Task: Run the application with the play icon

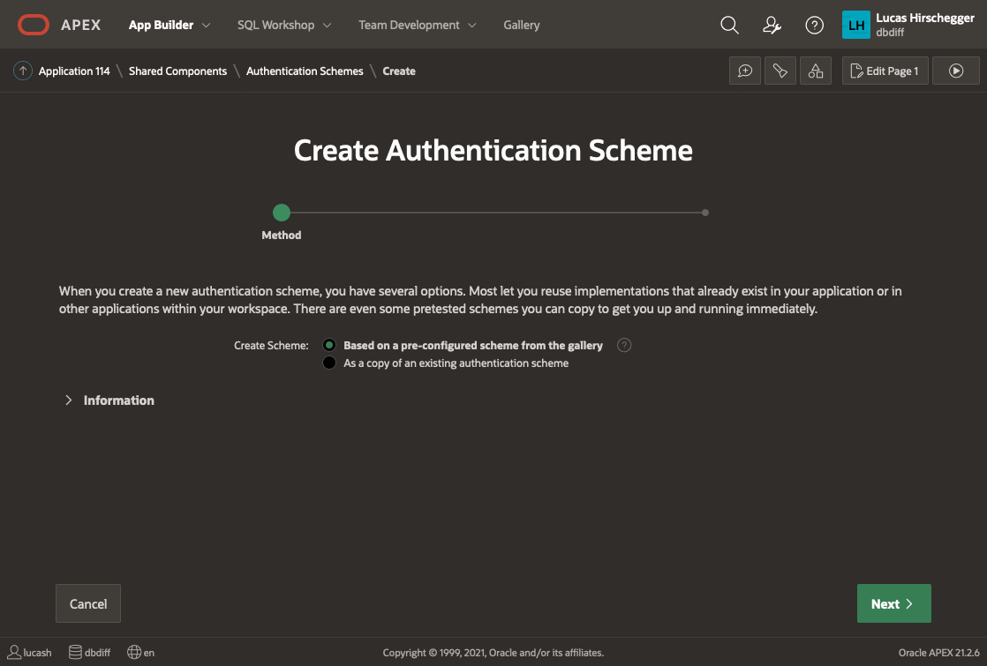Action: tap(955, 71)
